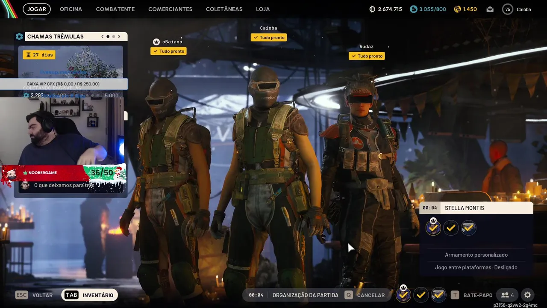Open the COMBATENTE tab

[115, 9]
